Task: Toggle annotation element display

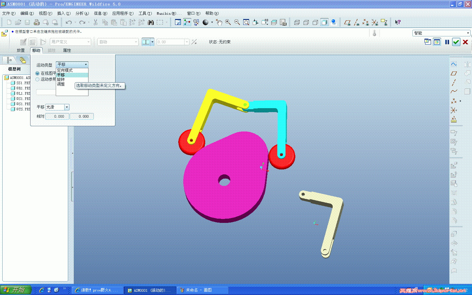Action: click(x=384, y=22)
